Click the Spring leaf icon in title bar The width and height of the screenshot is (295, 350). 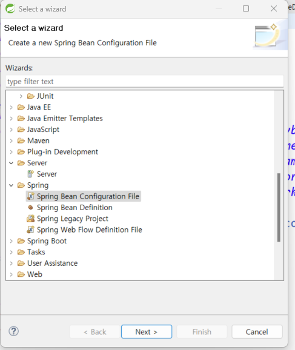(10, 8)
